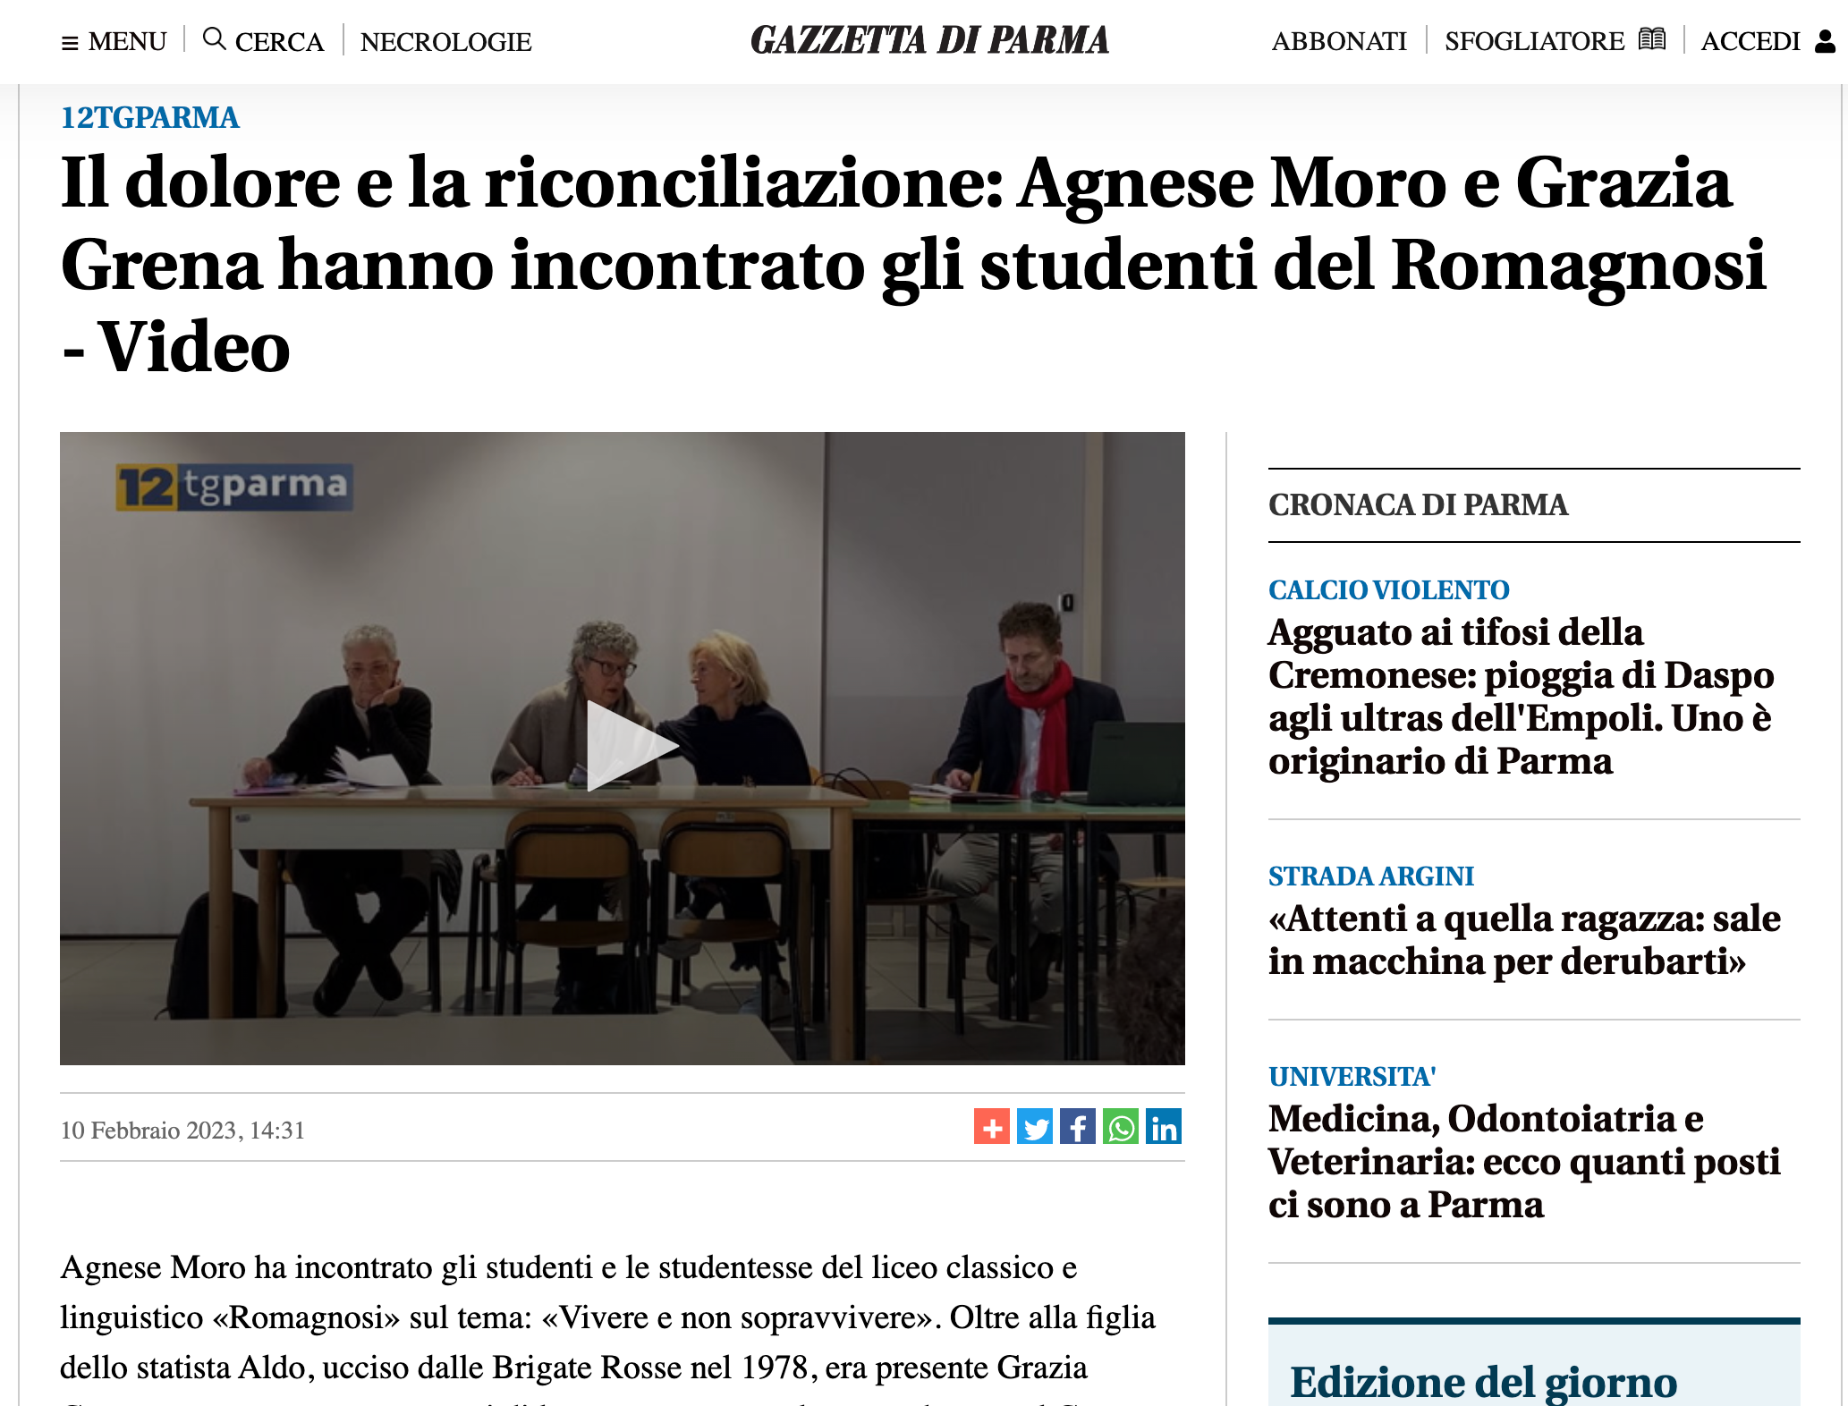The image size is (1848, 1406).
Task: Share article via WhatsApp
Action: coord(1120,1127)
